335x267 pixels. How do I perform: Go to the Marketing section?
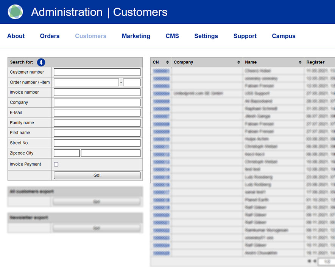click(x=136, y=36)
